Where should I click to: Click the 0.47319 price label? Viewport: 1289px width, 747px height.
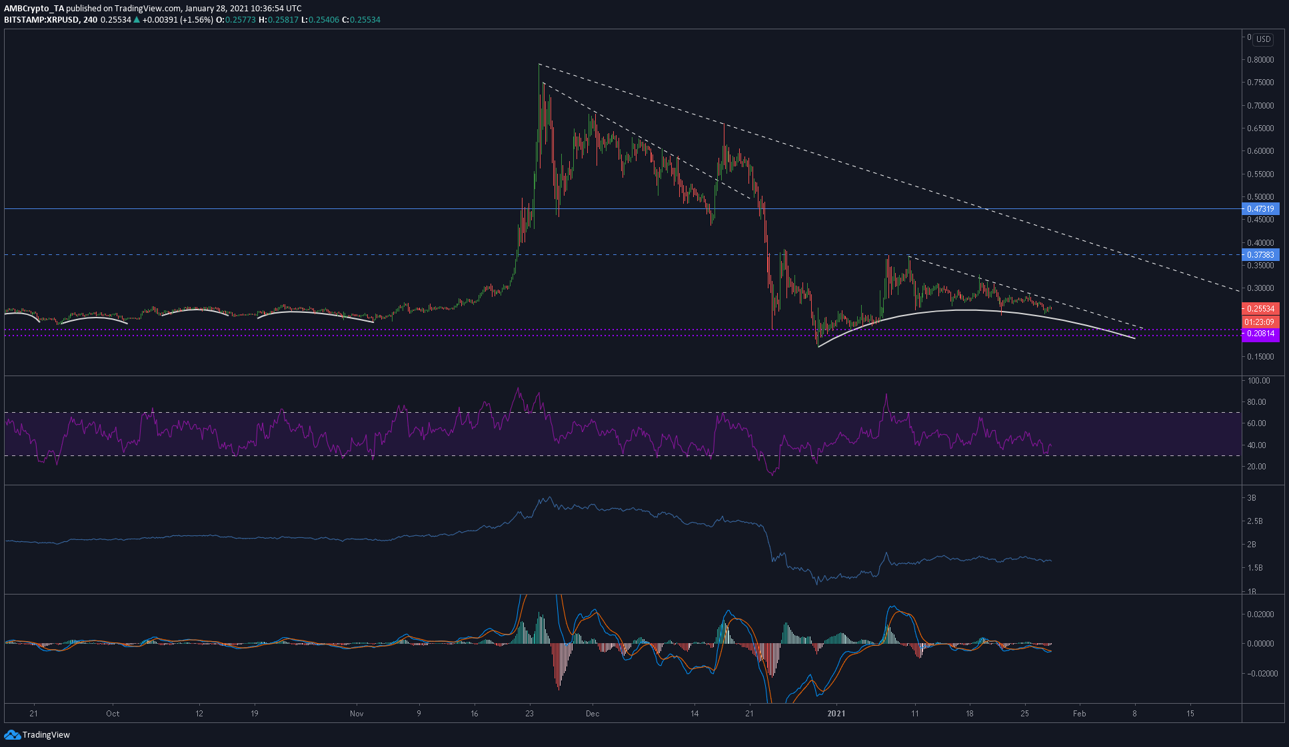coord(1260,209)
